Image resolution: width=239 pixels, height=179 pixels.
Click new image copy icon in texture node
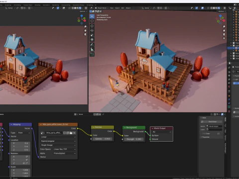(x=68, y=133)
